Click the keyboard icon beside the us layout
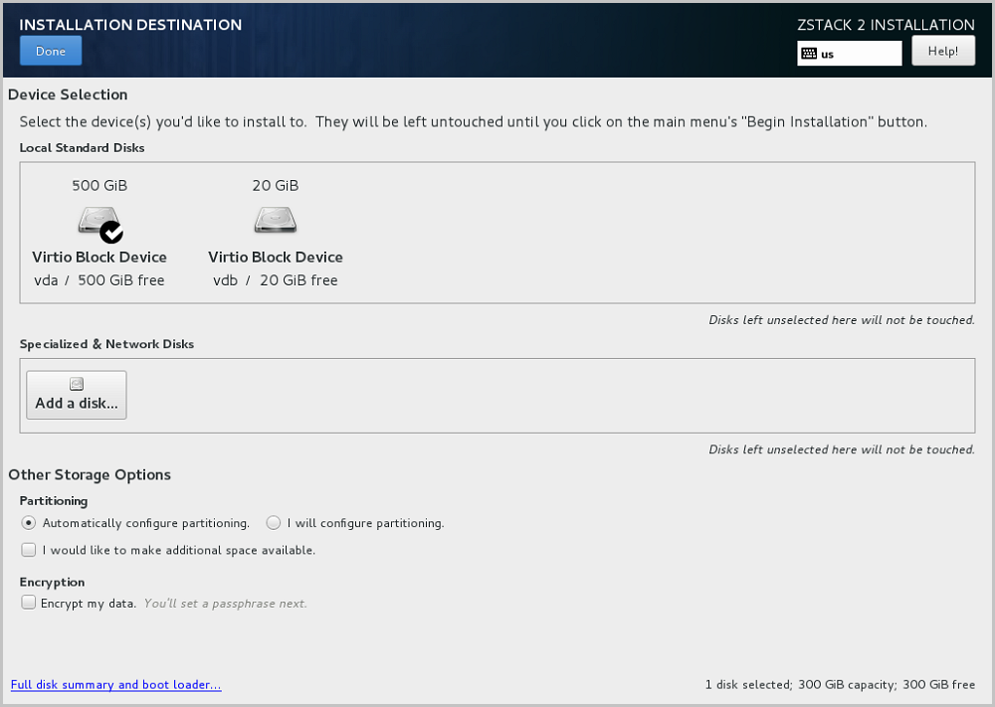The width and height of the screenshot is (995, 707). pos(809,54)
